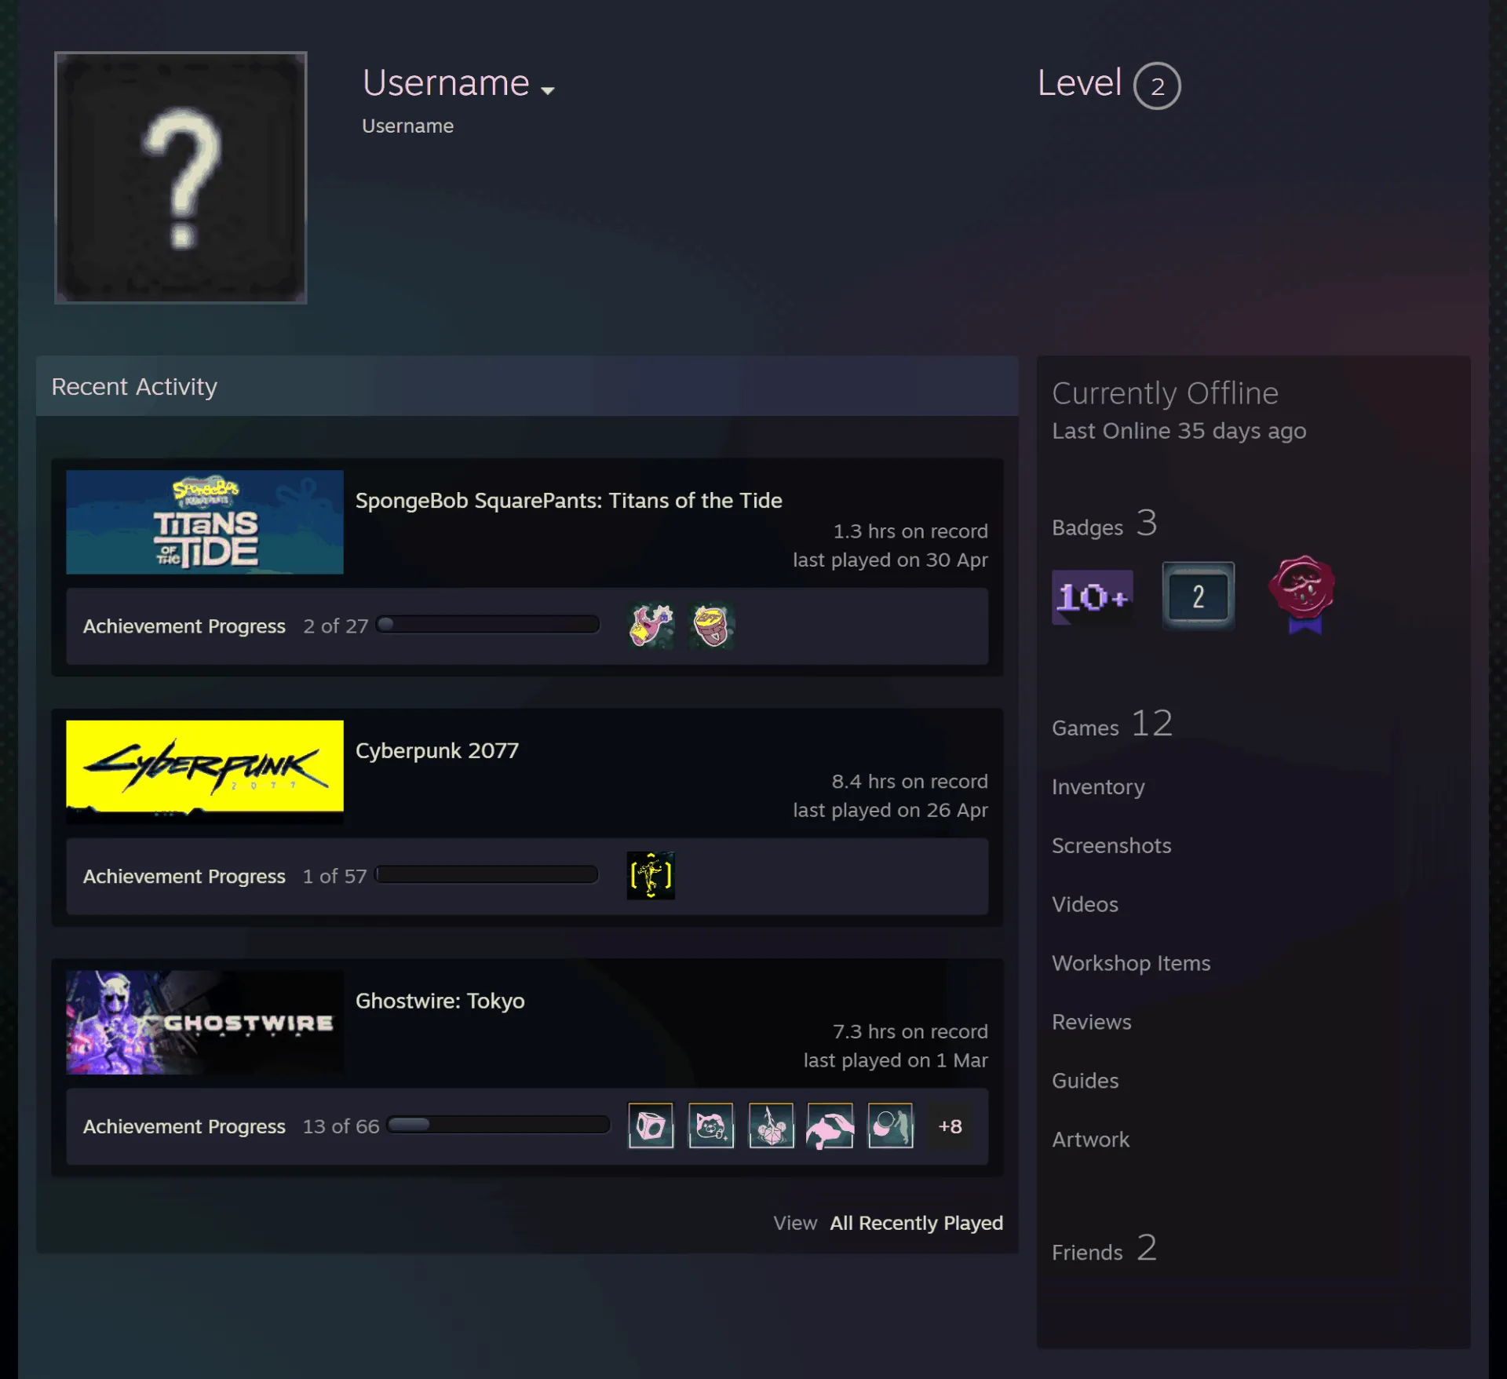Open Screenshots from the sidebar

coord(1111,845)
